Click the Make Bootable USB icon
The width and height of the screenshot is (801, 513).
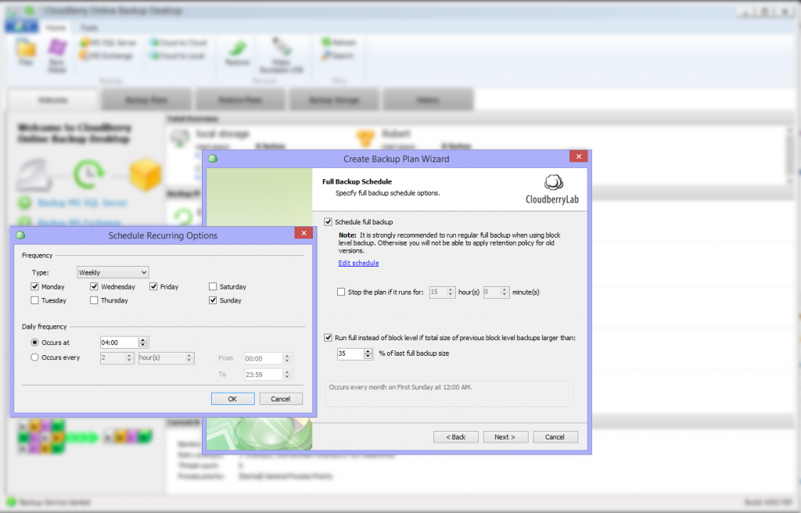click(282, 55)
